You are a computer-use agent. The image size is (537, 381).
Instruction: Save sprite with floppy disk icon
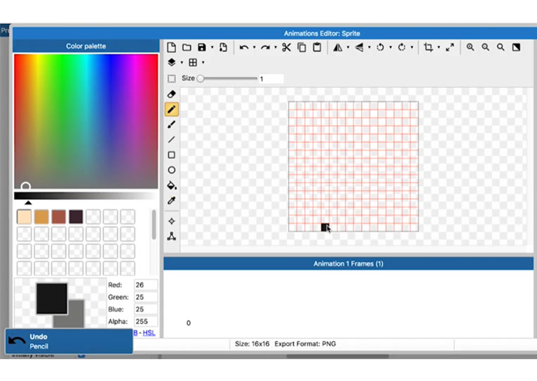(202, 47)
